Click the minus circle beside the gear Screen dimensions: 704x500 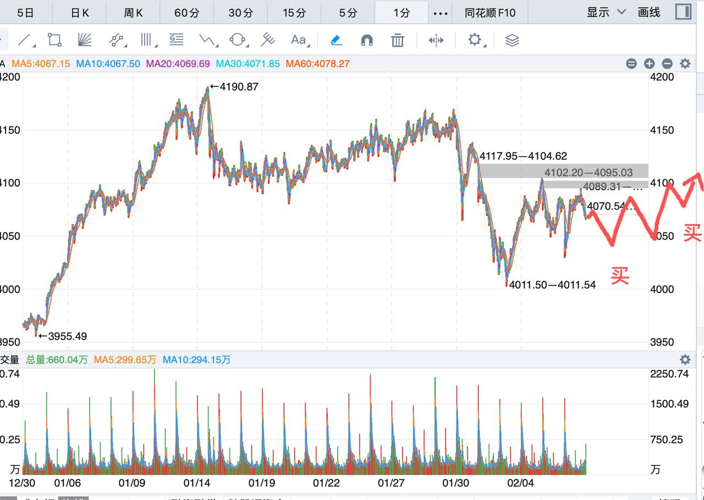tap(667, 63)
